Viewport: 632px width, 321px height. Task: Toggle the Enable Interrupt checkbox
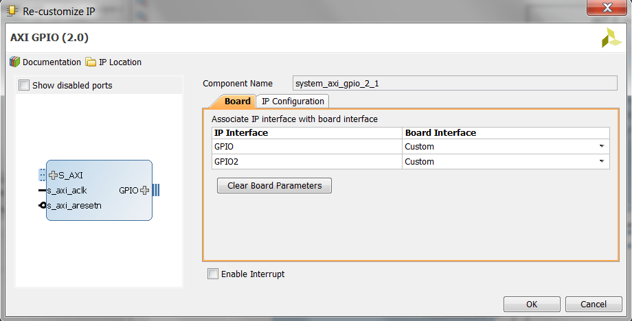coord(213,274)
